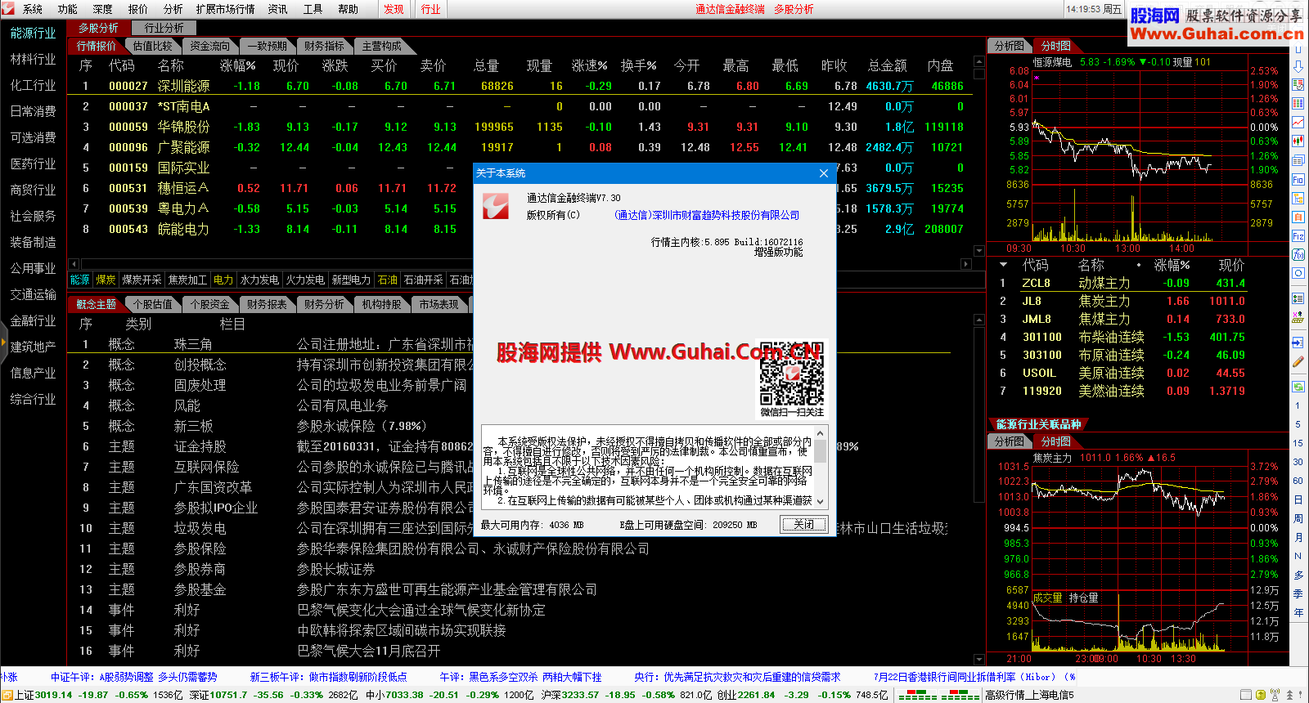Image resolution: width=1309 pixels, height=703 pixels.
Task: Click down arrow in About dialog text box
Action: 821,502
